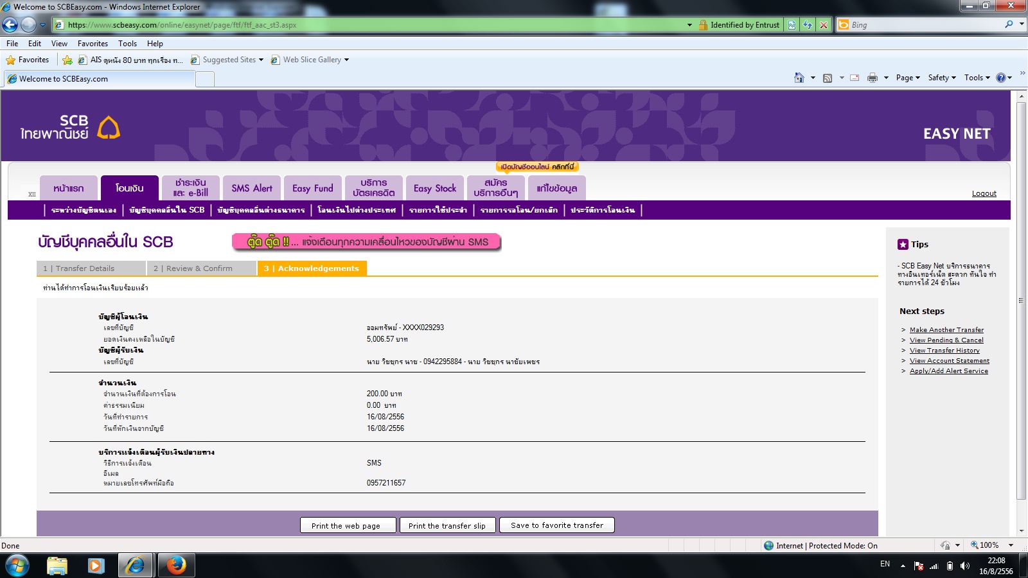The image size is (1028, 578).
Task: Select the โอนเงิน transfer tab
Action: point(129,188)
